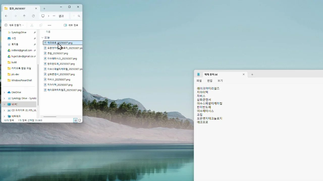Select file 에코프로_20250307.png
323x181 pixels.
click(63, 43)
